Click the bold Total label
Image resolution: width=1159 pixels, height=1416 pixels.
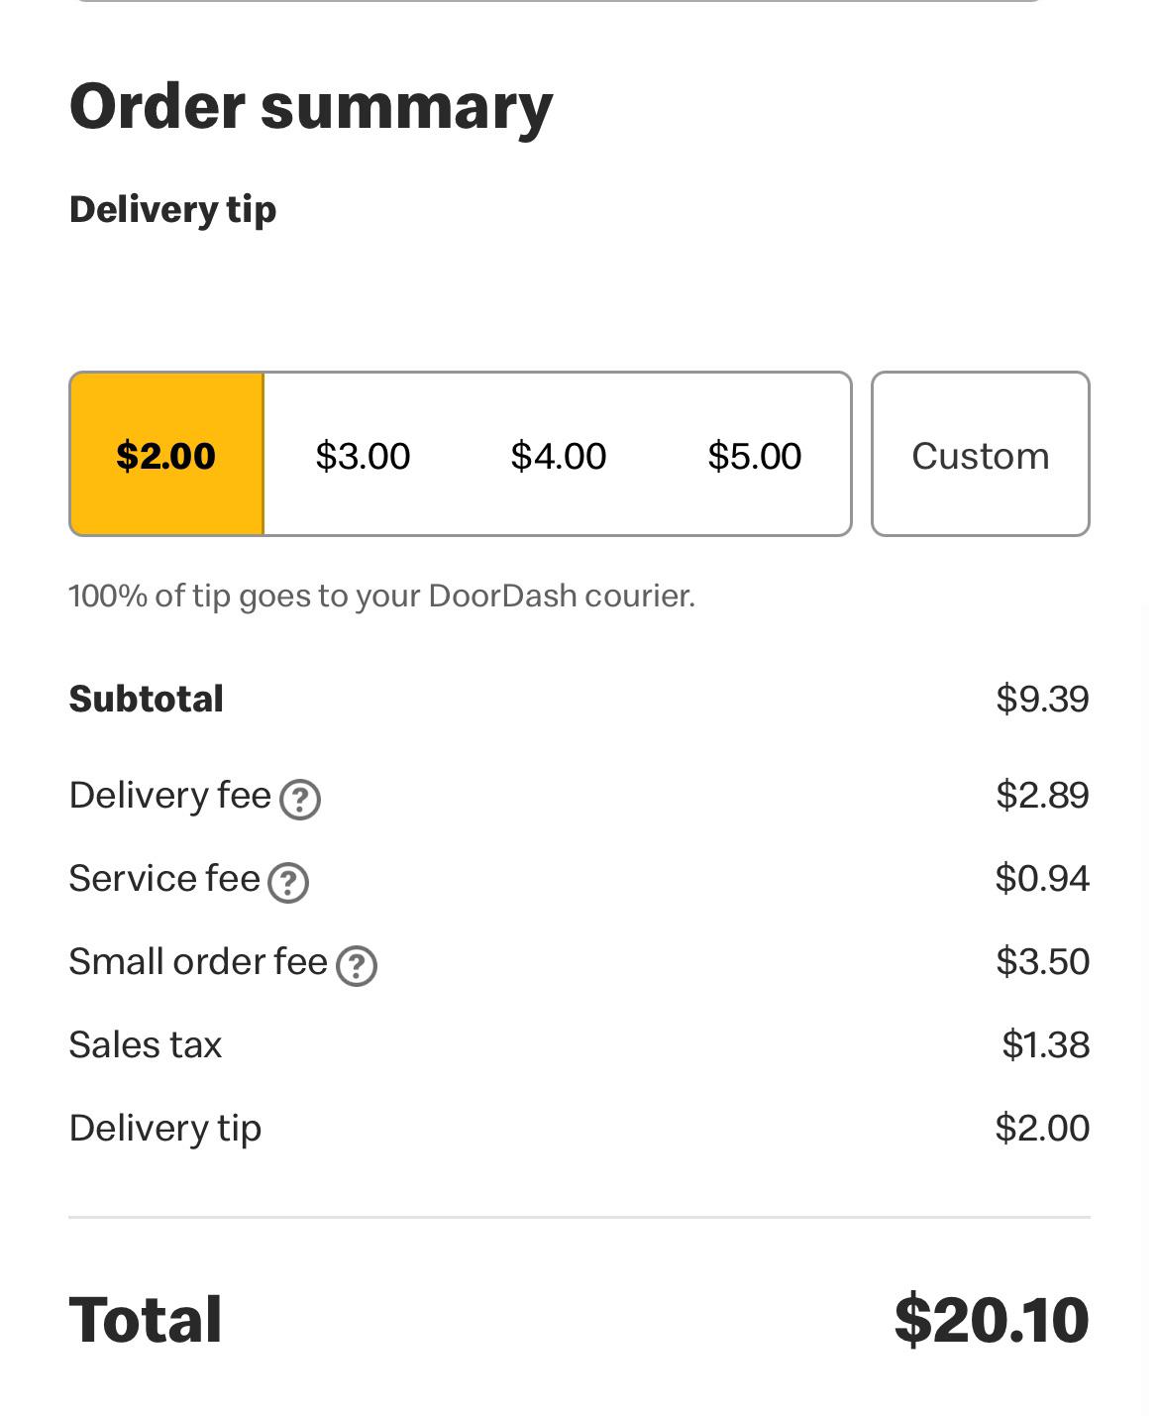146,1320
